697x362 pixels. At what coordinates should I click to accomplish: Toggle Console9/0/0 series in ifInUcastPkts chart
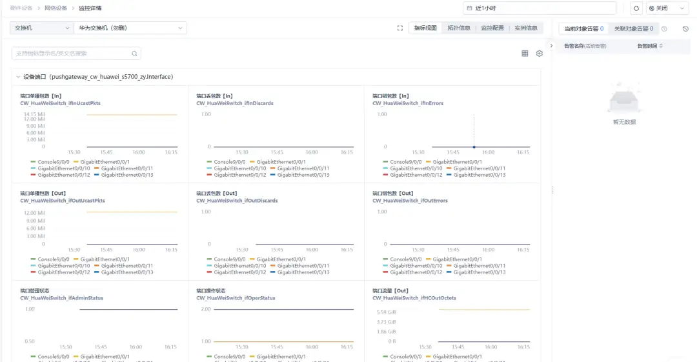[50, 163]
